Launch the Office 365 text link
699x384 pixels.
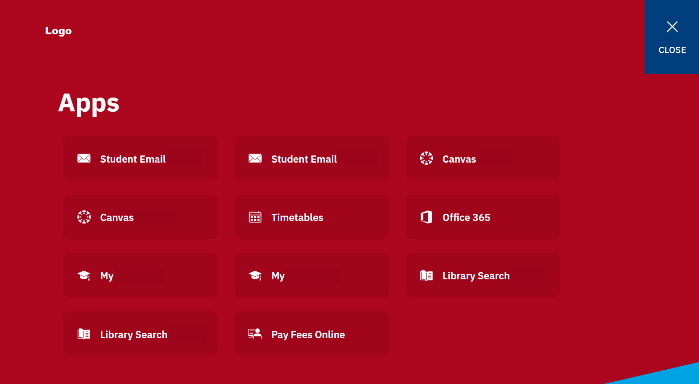click(466, 217)
